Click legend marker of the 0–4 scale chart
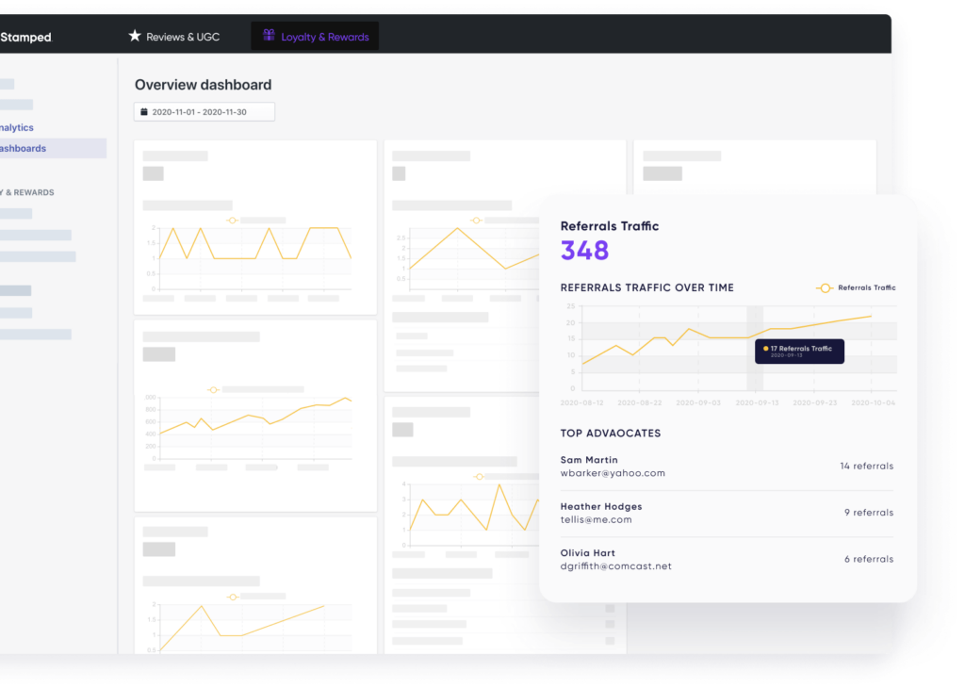This screenshot has width=965, height=688. pyautogui.click(x=480, y=477)
